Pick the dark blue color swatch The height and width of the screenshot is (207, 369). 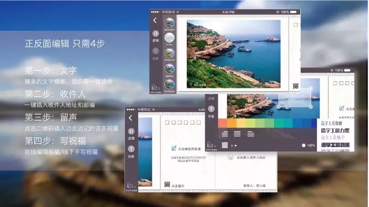point(314,123)
